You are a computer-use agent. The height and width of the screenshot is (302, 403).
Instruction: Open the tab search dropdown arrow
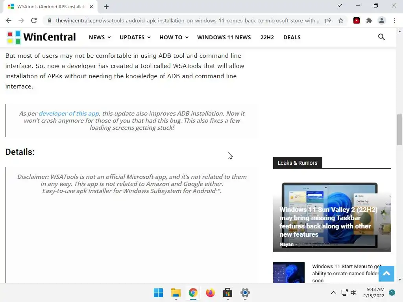[340, 6]
